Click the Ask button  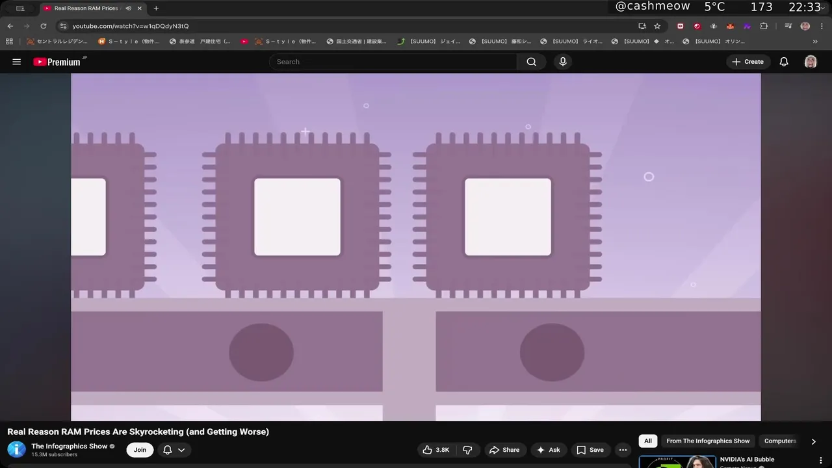pyautogui.click(x=548, y=450)
